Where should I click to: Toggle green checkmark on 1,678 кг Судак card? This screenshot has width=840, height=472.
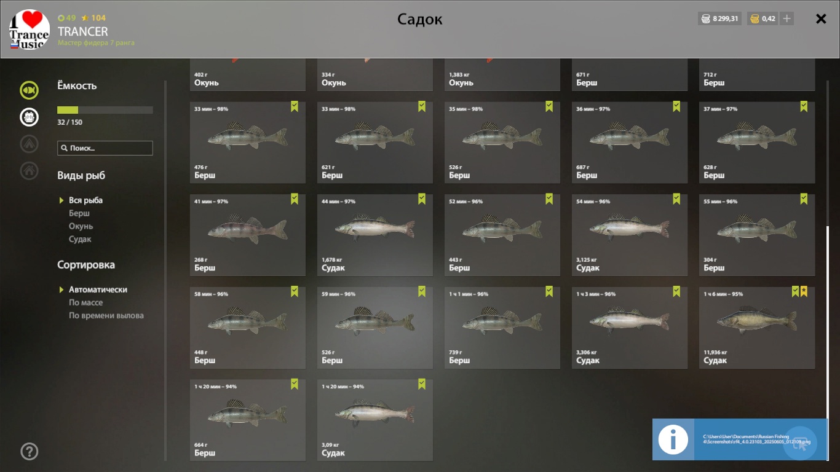422,199
